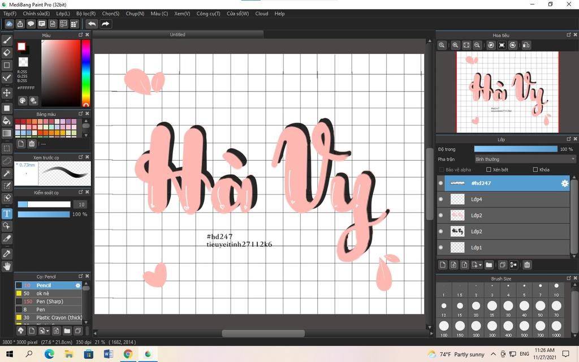Screen dimensions: 579x362
Task: Toggle the Bảo vệ alpha checkbox
Action: [441, 170]
